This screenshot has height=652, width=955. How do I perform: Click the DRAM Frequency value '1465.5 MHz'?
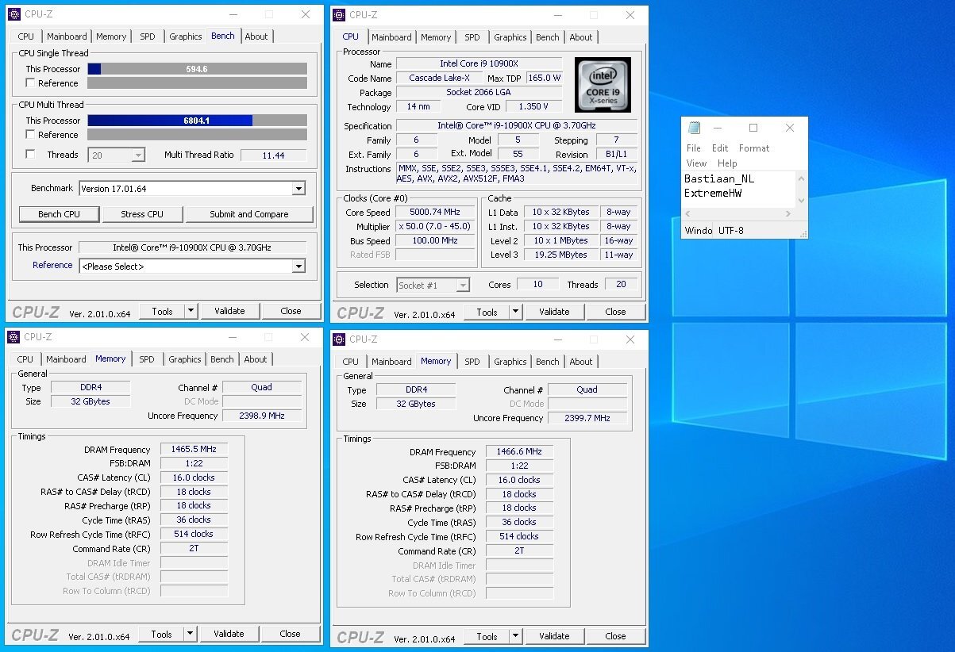[194, 449]
